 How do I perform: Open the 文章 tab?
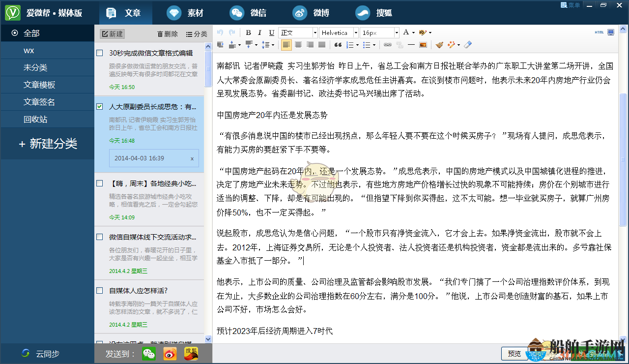coord(125,13)
